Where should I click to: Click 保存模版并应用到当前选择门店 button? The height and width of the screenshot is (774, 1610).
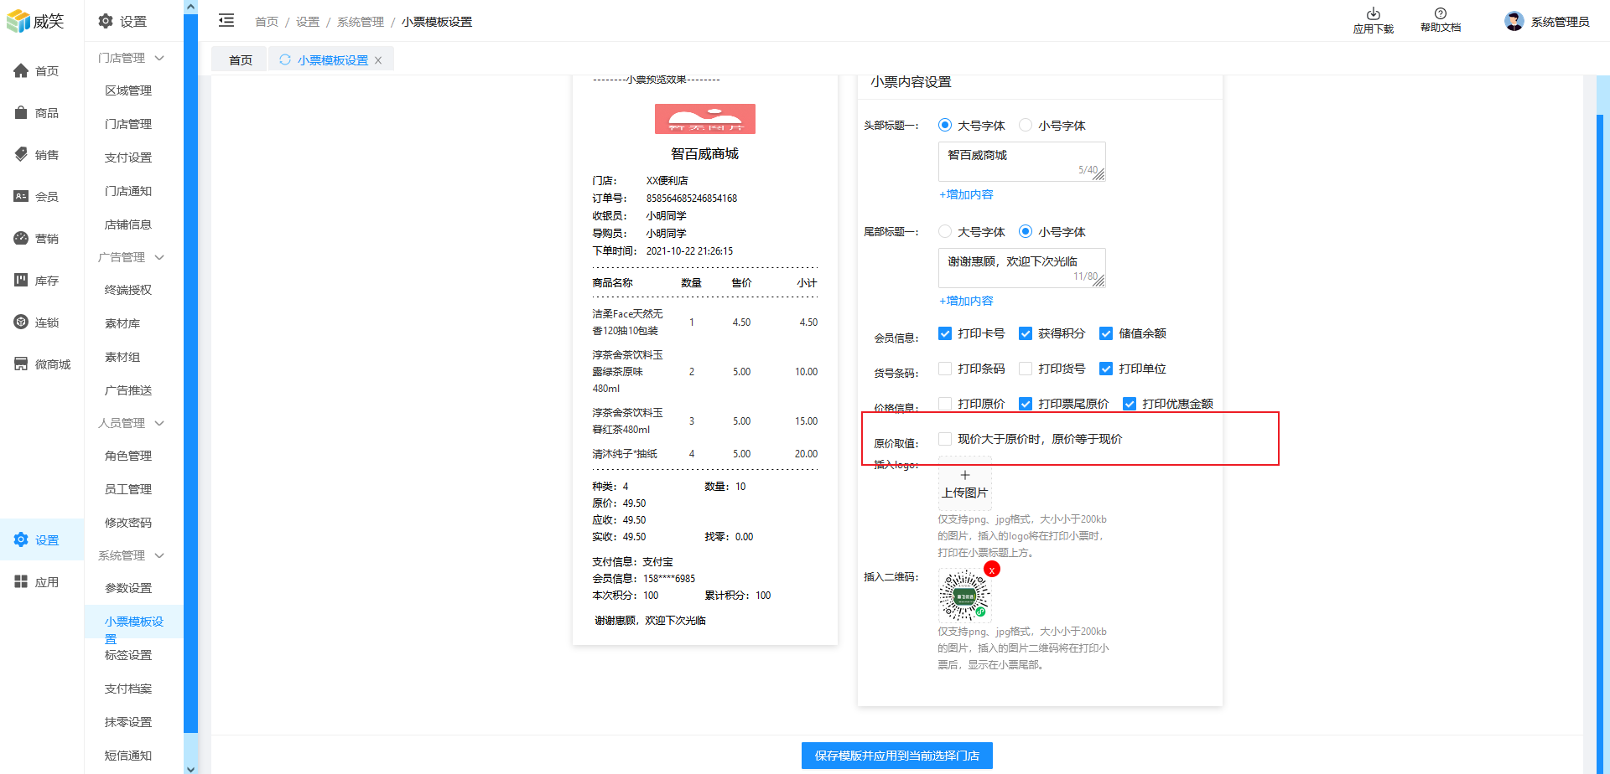coord(896,756)
